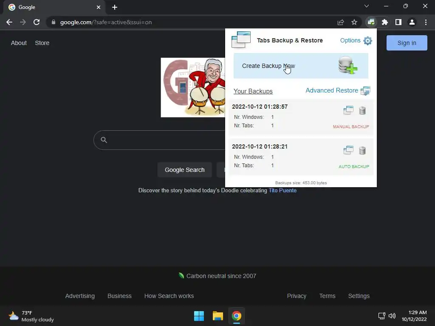The image size is (435, 326).
Task: Click the Tito Puente Google Doodle
Action: tap(193, 87)
